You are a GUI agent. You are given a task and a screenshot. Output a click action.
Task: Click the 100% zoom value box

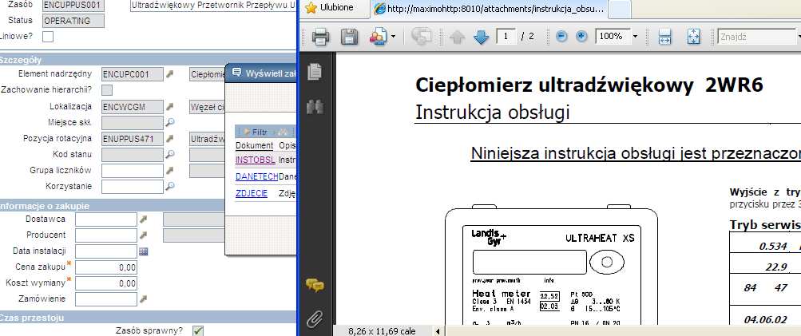click(x=612, y=37)
